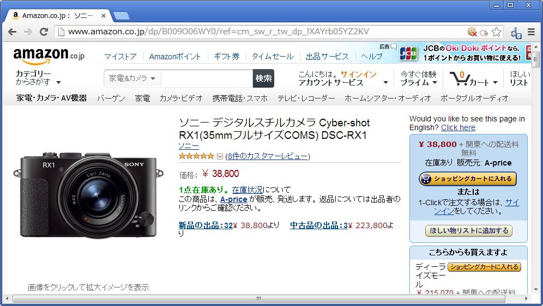Click the browser forward arrow
The image size is (543, 306).
click(28, 32)
